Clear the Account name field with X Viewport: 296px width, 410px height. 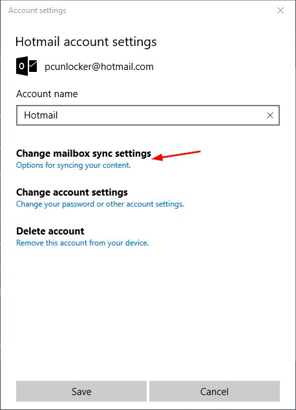(x=270, y=115)
